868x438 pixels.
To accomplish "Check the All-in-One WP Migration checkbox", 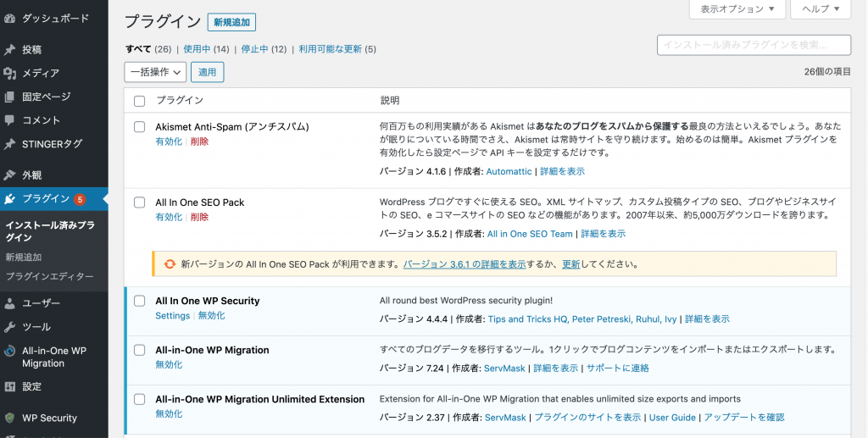I will (140, 350).
